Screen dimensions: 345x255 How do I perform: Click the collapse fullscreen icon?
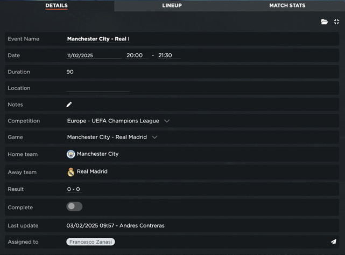click(336, 22)
